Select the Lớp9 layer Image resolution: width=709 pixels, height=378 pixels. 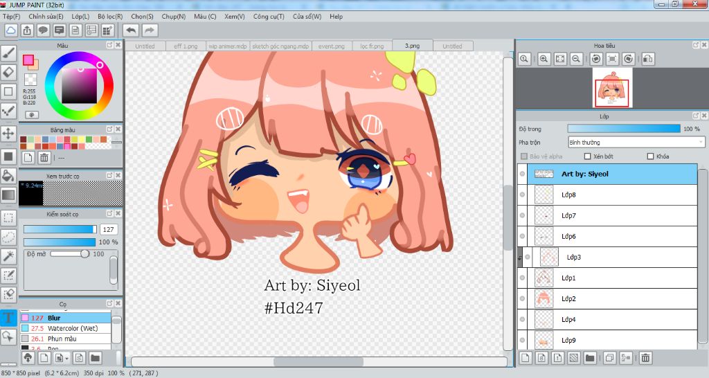[607, 340]
